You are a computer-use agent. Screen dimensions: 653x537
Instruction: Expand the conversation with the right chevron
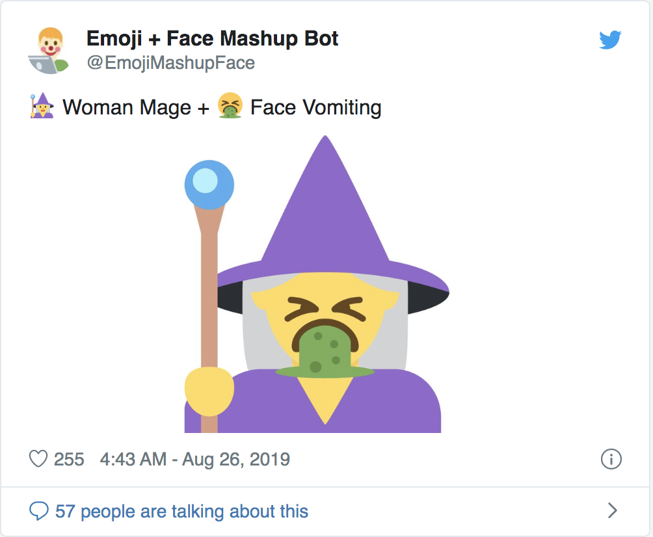click(x=611, y=511)
